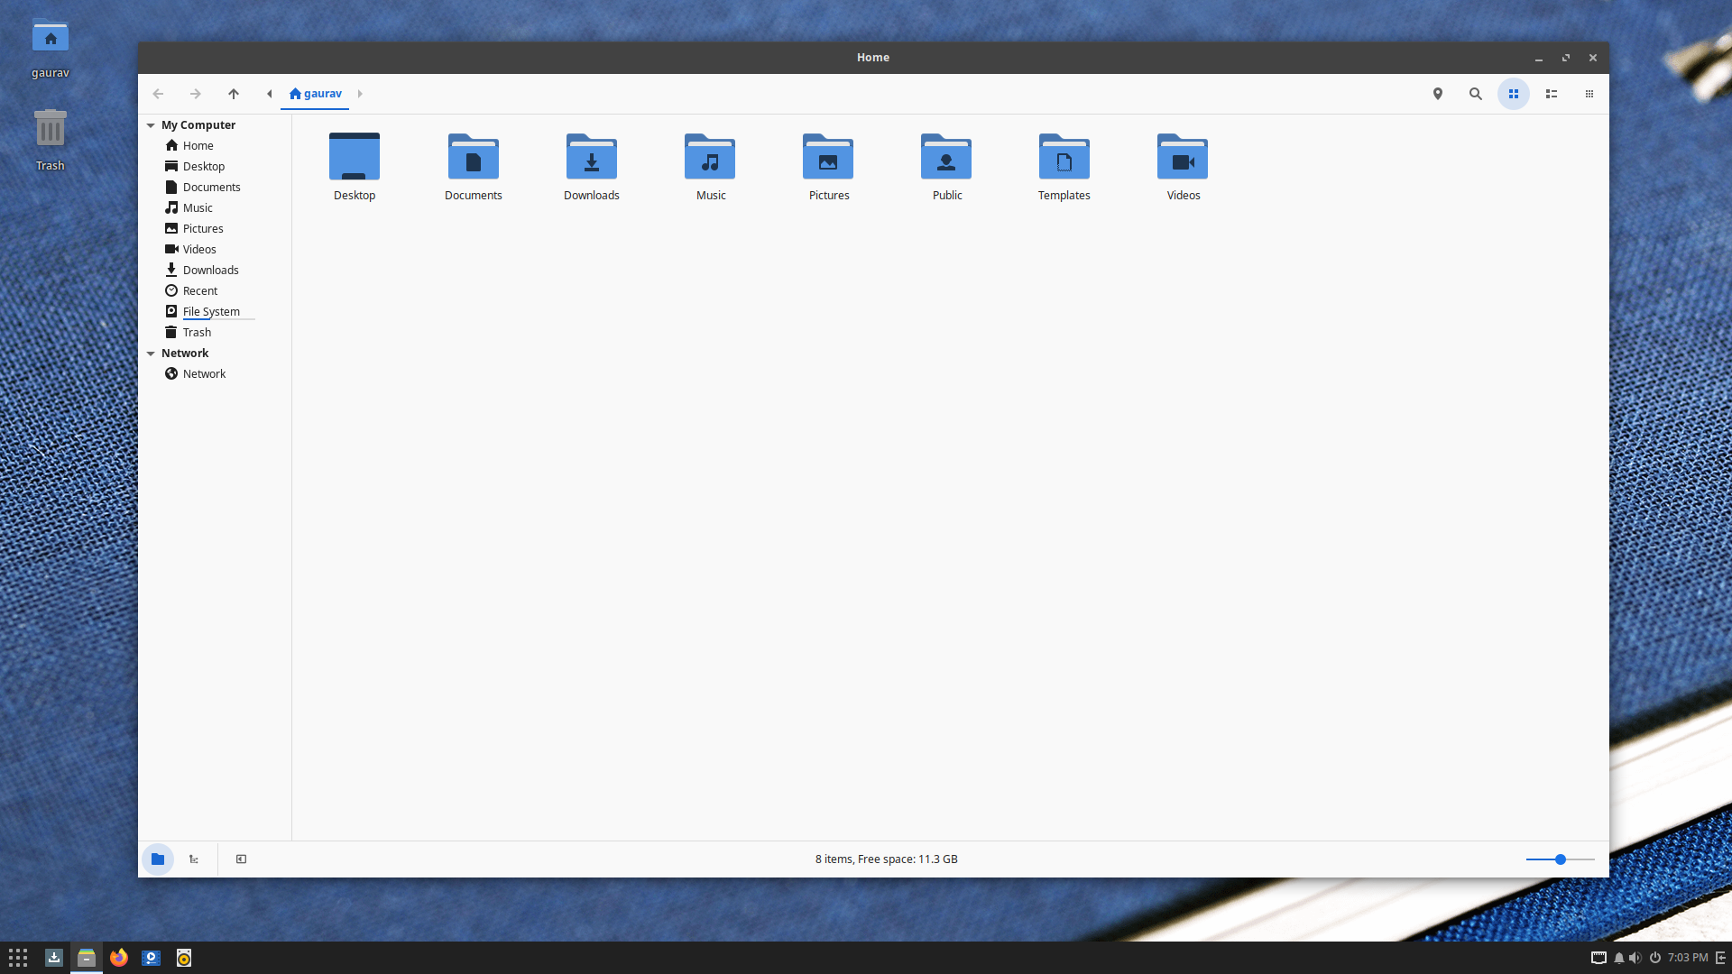Show tree view in sidebar
This screenshot has height=974, width=1732.
(194, 859)
